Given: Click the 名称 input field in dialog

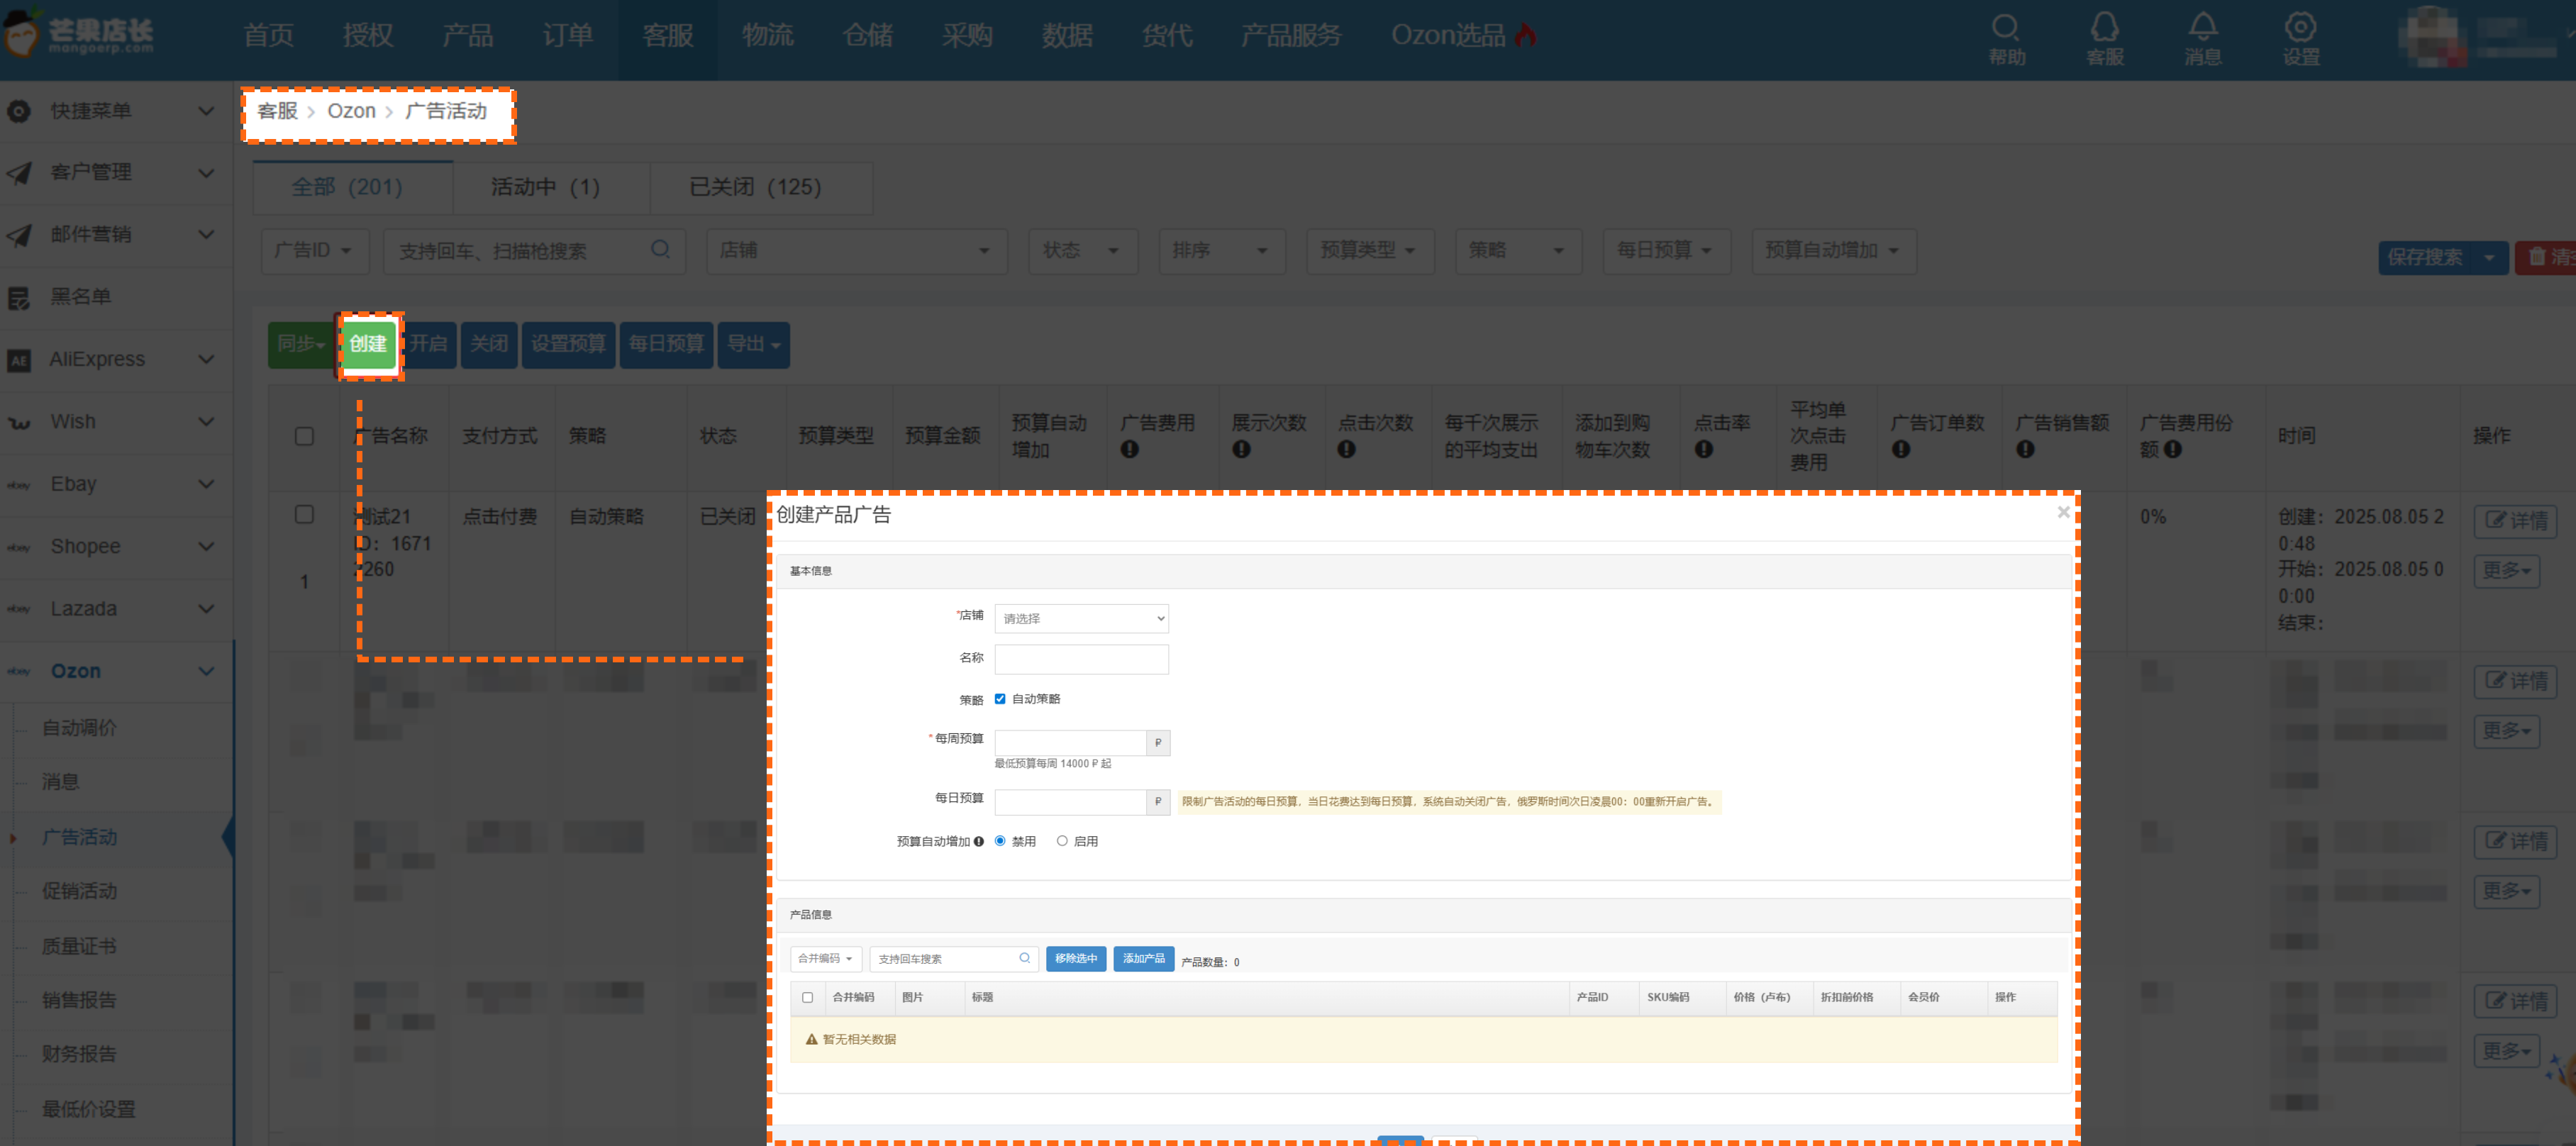Looking at the screenshot, I should (x=1081, y=659).
